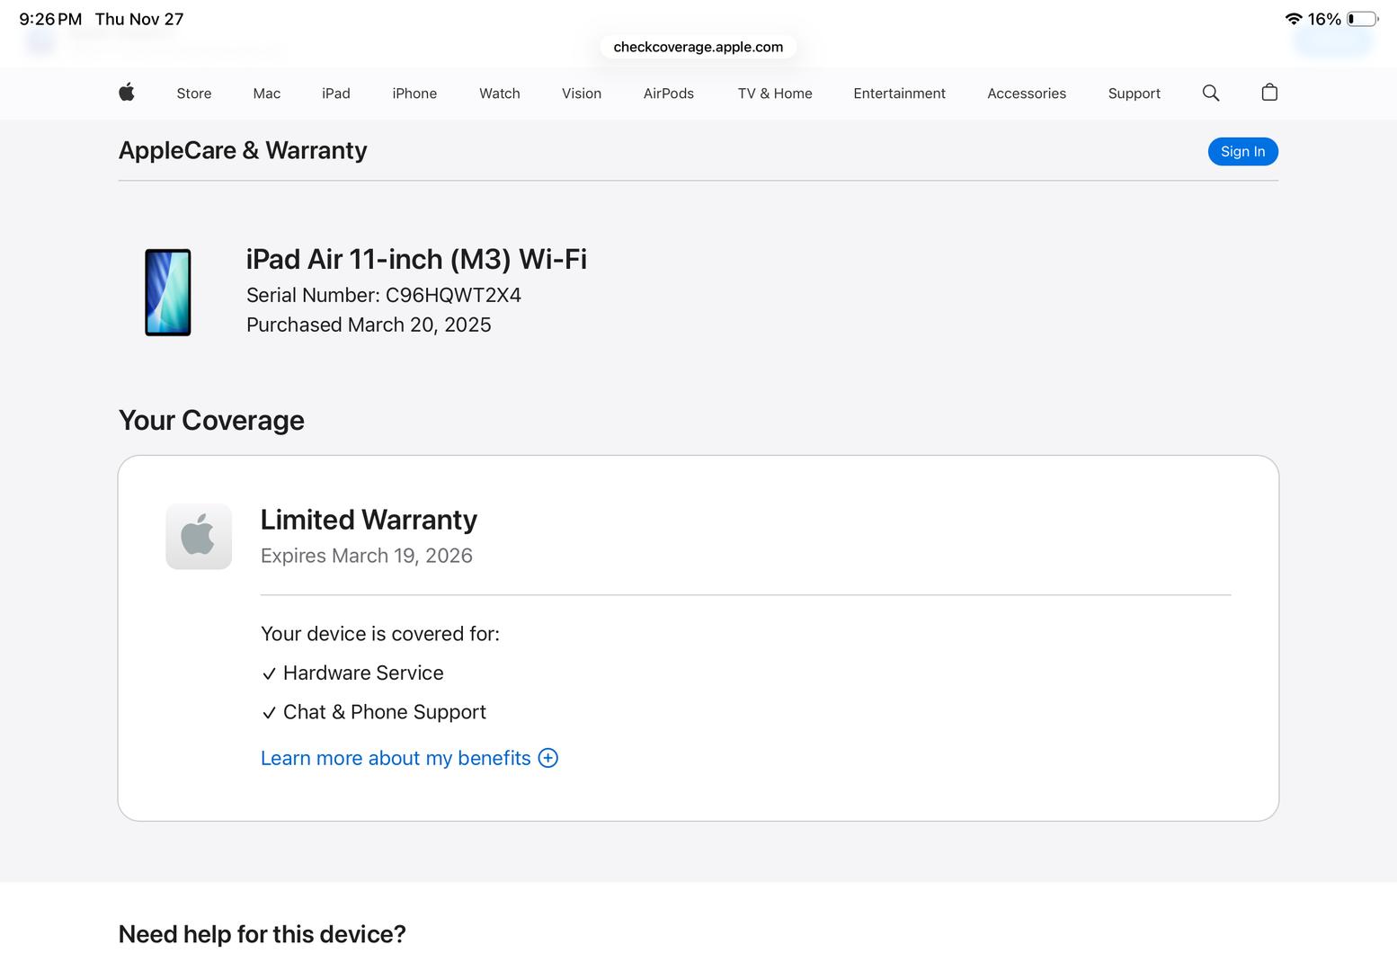Tap the iPad Air device thumbnail
1397x971 pixels.
[x=168, y=292]
